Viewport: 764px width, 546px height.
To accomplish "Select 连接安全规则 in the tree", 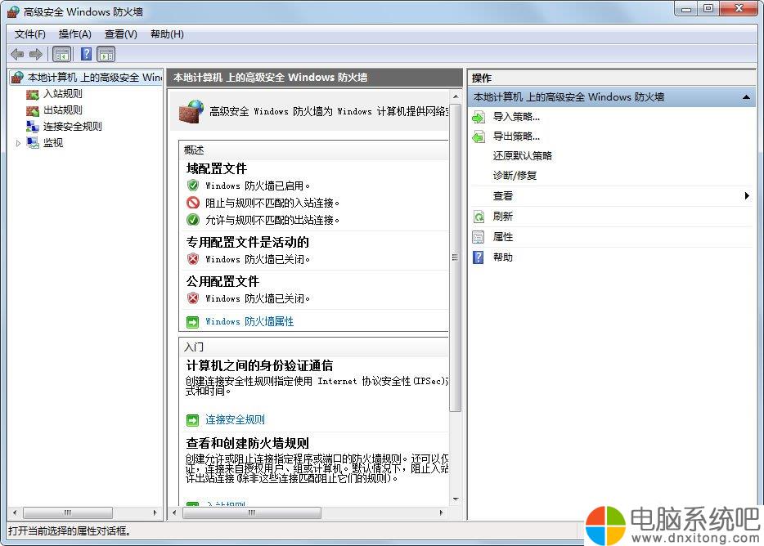I will (x=73, y=127).
